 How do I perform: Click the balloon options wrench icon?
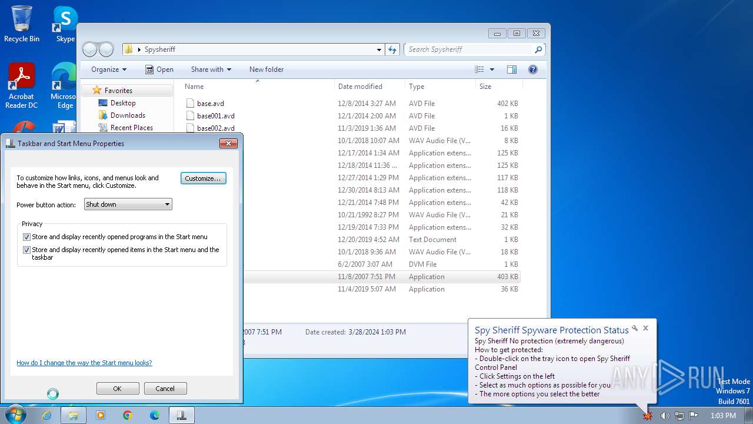pyautogui.click(x=635, y=329)
